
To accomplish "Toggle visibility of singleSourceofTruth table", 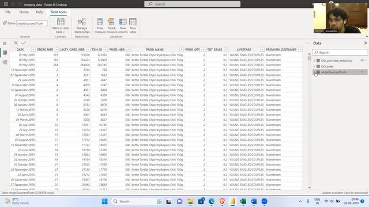I will click(362, 72).
